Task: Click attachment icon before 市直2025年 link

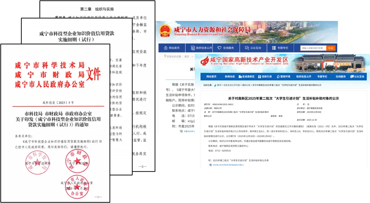Action: [x=181, y=131]
